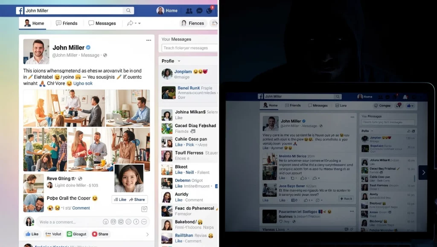The width and height of the screenshot is (437, 247).
Task: Select the Messages tab in the bright page
Action: [x=102, y=23]
